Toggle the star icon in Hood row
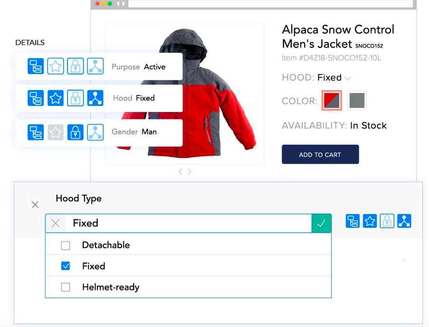This screenshot has width=429, height=327. 56,98
